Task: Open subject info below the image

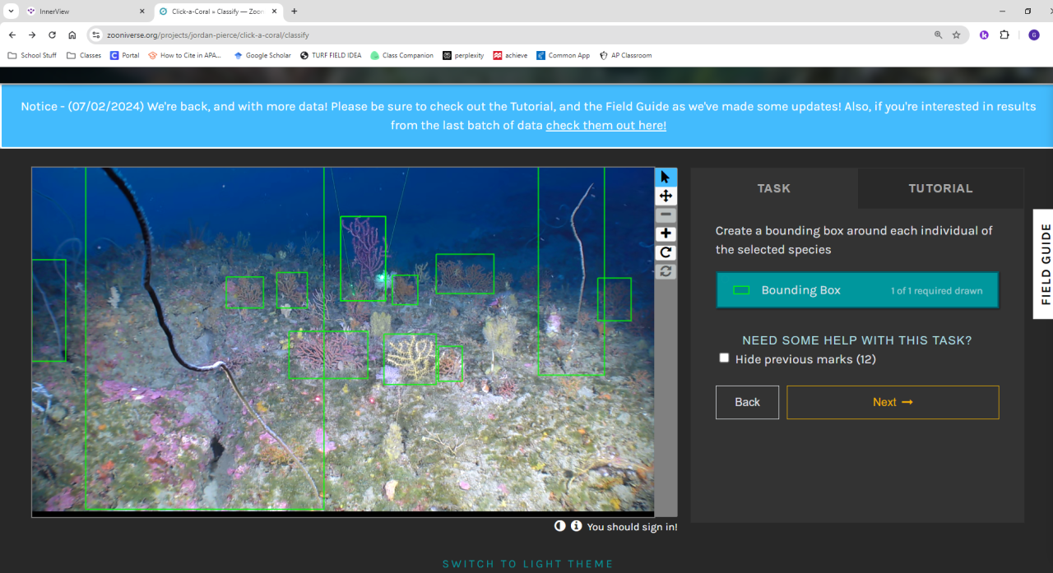Action: (x=577, y=526)
